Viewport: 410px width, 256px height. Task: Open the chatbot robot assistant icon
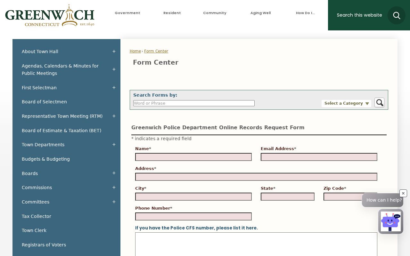point(390,221)
